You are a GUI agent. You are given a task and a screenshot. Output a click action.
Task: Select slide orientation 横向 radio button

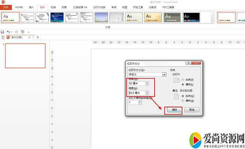tap(183, 85)
